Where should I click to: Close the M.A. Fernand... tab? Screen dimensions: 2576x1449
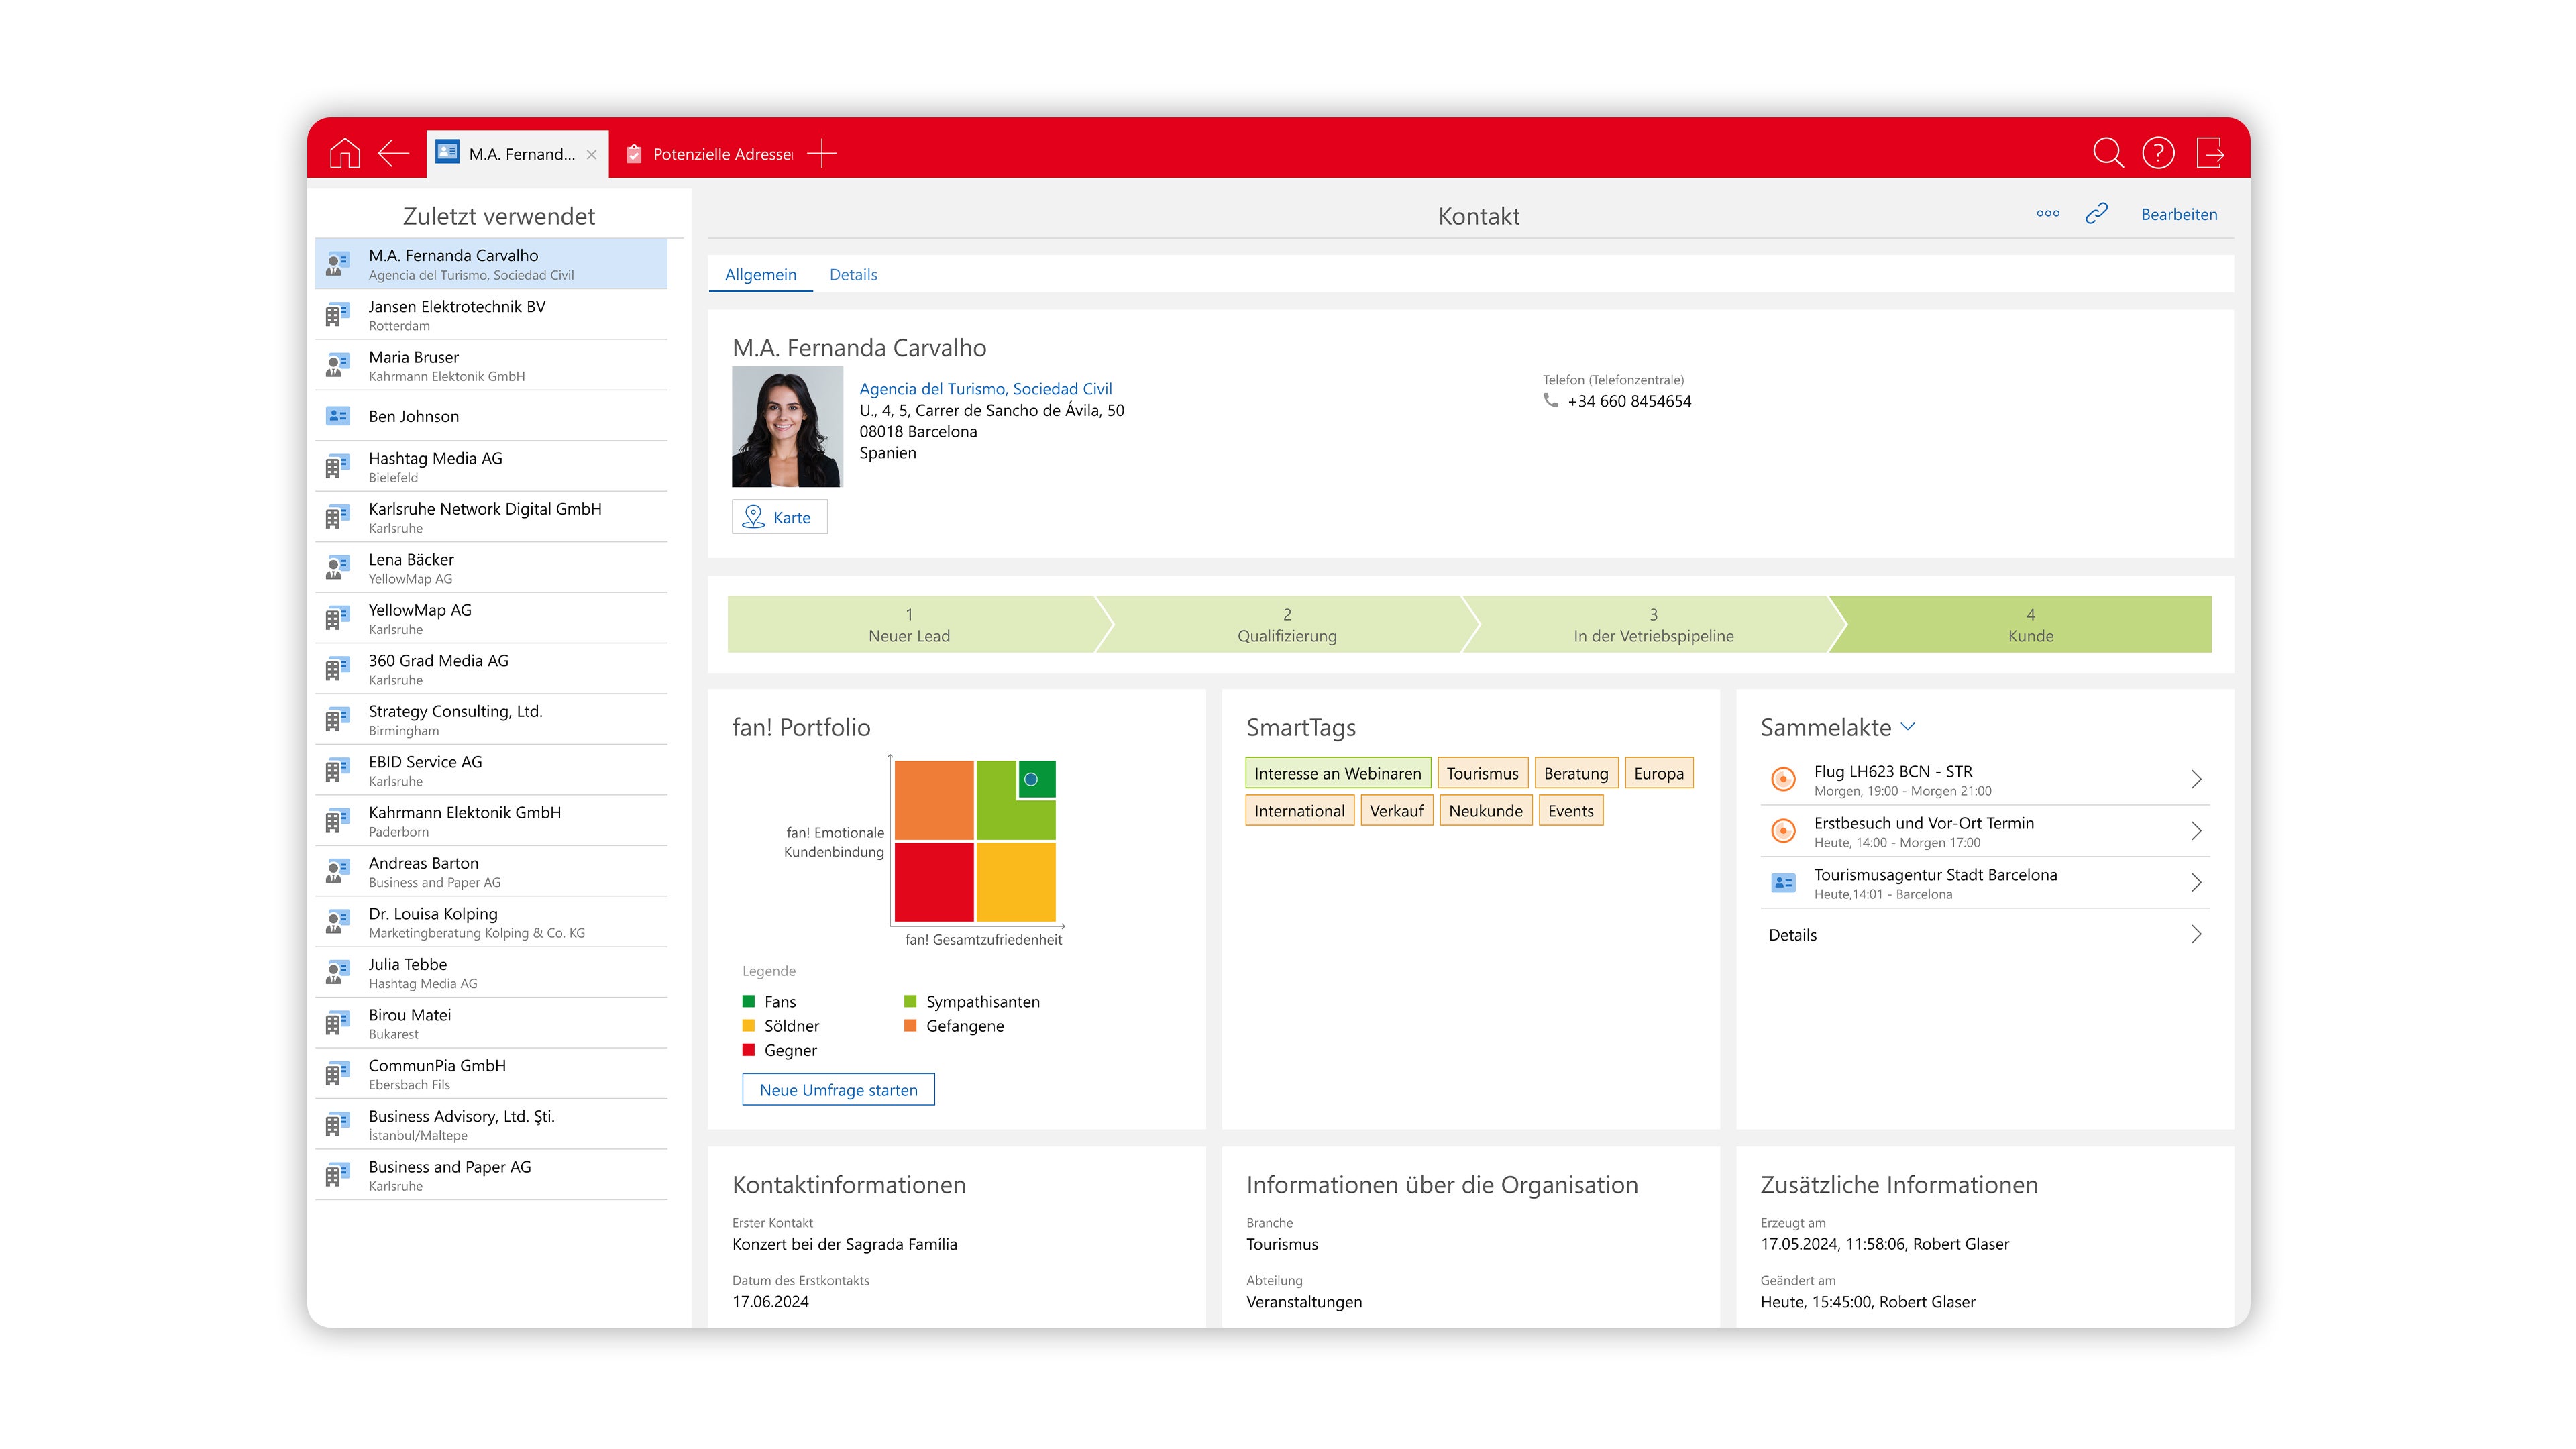(x=591, y=154)
